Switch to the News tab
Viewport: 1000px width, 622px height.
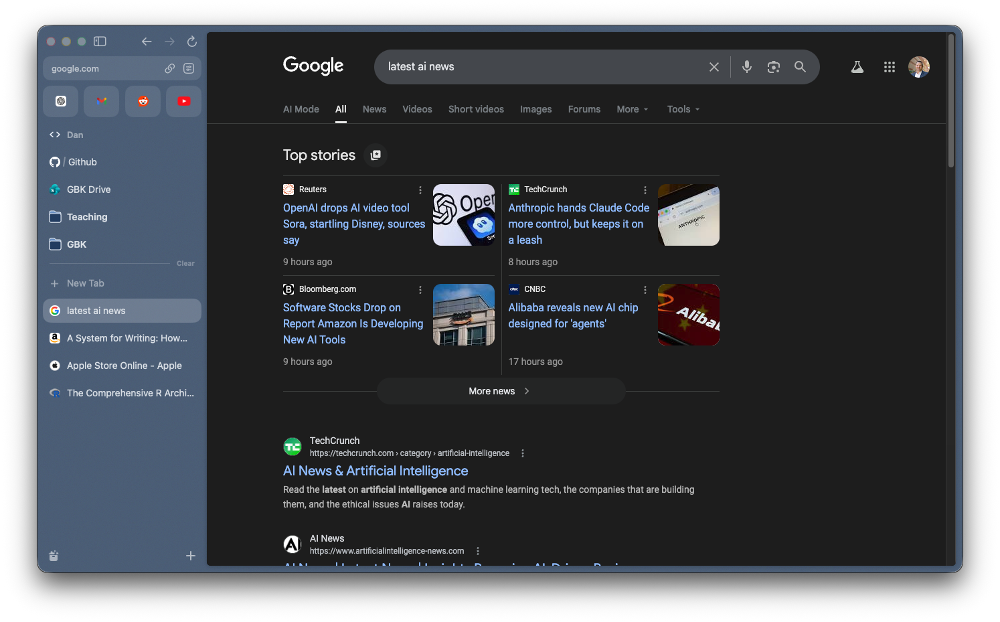pyautogui.click(x=375, y=109)
